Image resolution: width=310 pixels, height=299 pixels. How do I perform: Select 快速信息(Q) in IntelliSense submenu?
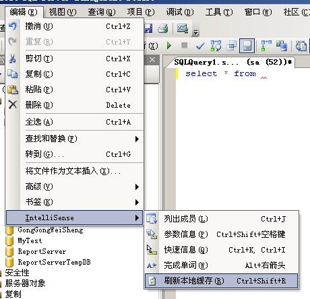coord(222,250)
